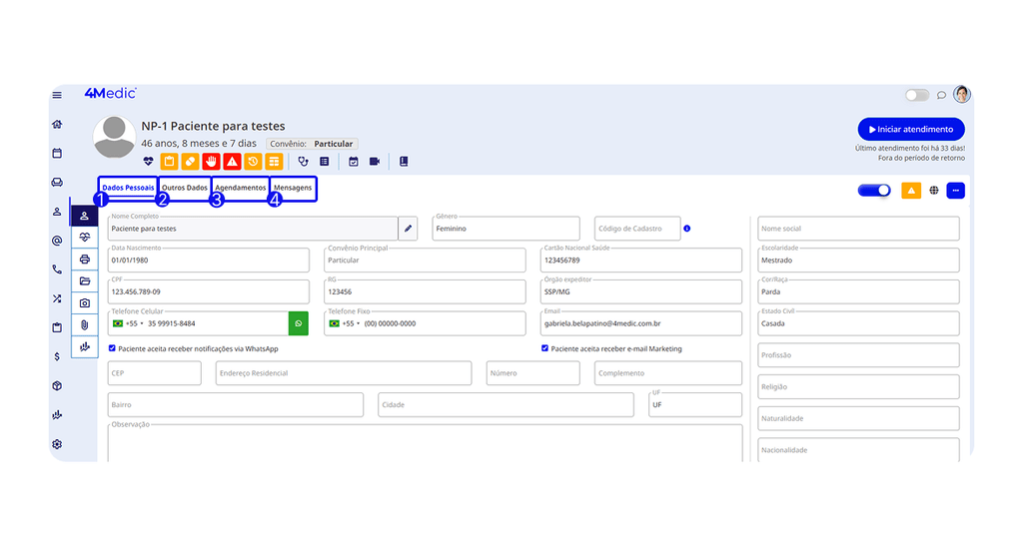Open country code dropdown for Telefone Fixo
Viewport: 1023px width, 547px height.
pyautogui.click(x=345, y=323)
